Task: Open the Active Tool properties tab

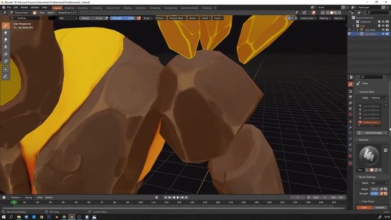Action: tap(350, 84)
